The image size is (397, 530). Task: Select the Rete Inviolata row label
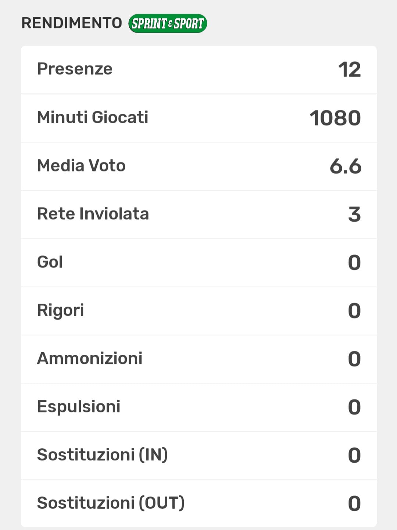(93, 214)
